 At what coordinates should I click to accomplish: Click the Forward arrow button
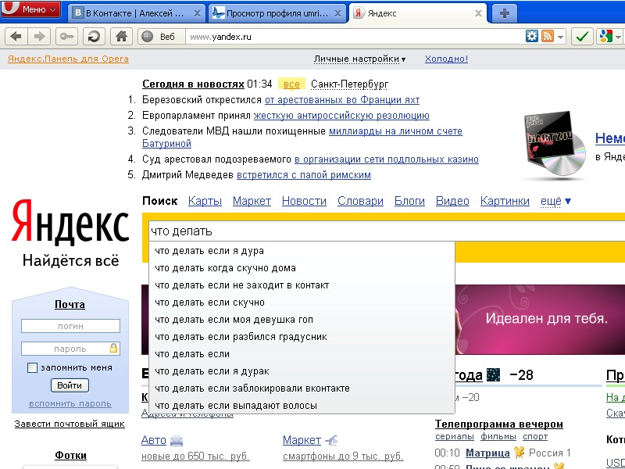coord(40,36)
